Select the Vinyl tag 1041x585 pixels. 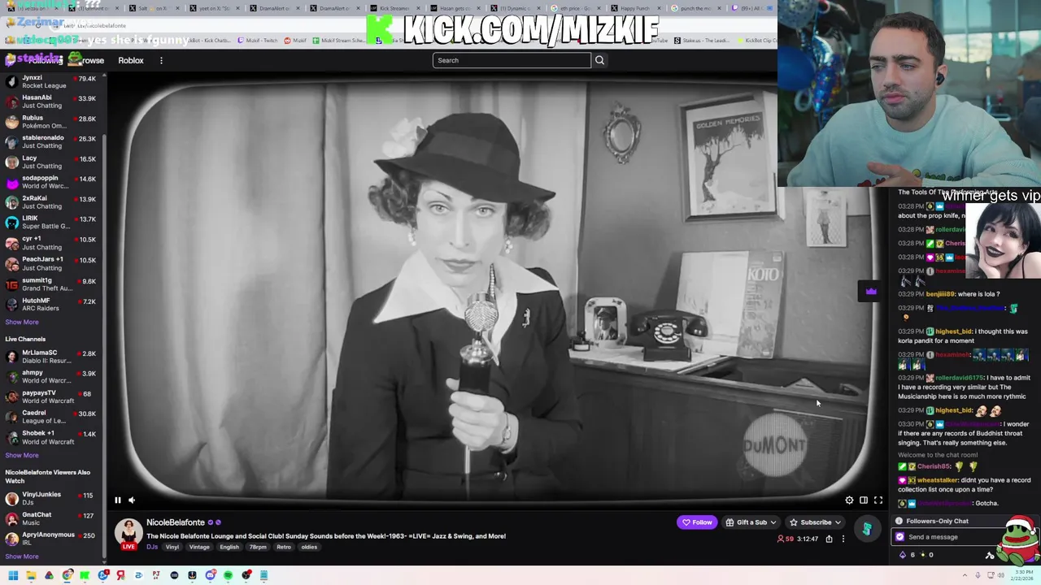(172, 547)
